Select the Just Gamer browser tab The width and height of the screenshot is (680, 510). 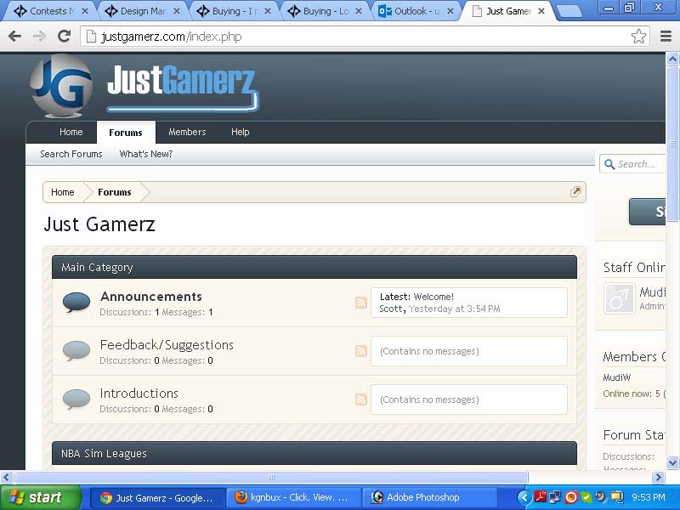[507, 11]
